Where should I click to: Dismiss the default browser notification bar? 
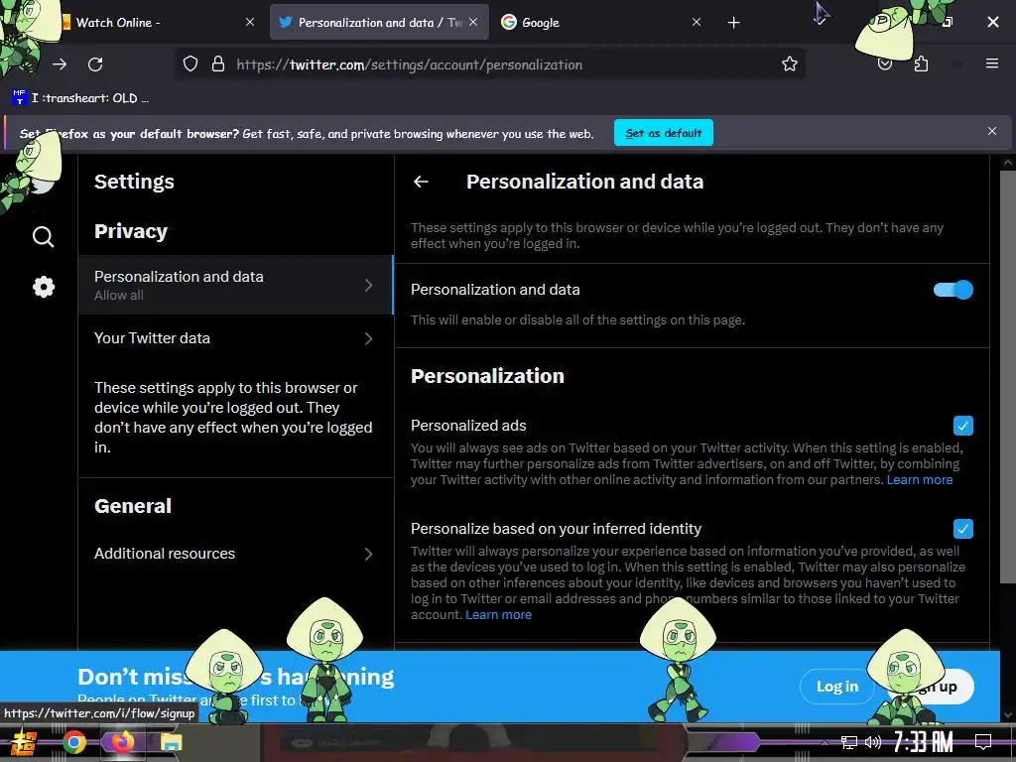point(992,132)
